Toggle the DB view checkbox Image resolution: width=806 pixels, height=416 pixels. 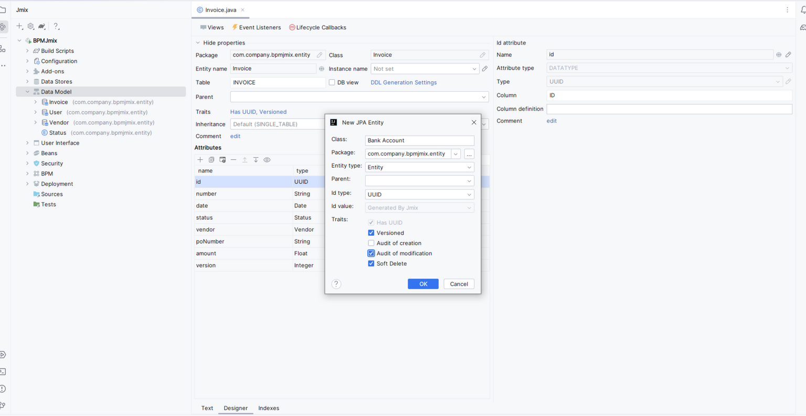click(x=332, y=82)
